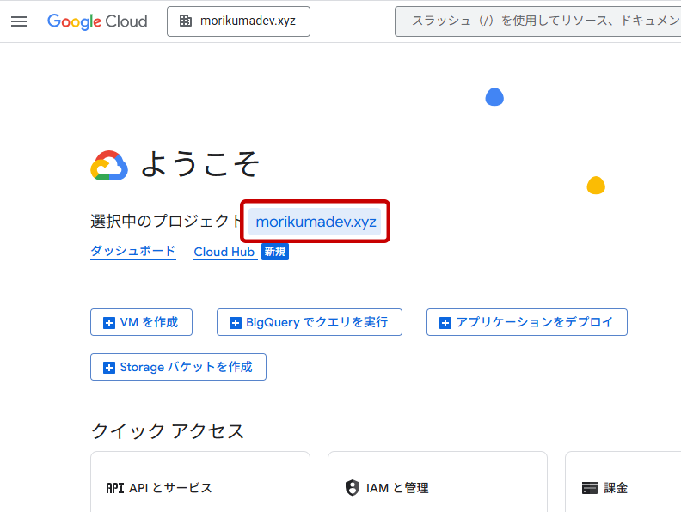Click the 課金 credit card icon
This screenshot has width=681, height=512.
tap(590, 488)
